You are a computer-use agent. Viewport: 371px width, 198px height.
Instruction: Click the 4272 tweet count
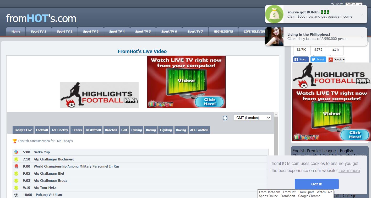pos(318,50)
